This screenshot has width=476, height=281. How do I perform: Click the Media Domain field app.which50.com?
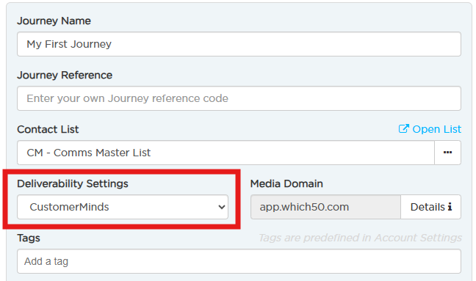325,207
